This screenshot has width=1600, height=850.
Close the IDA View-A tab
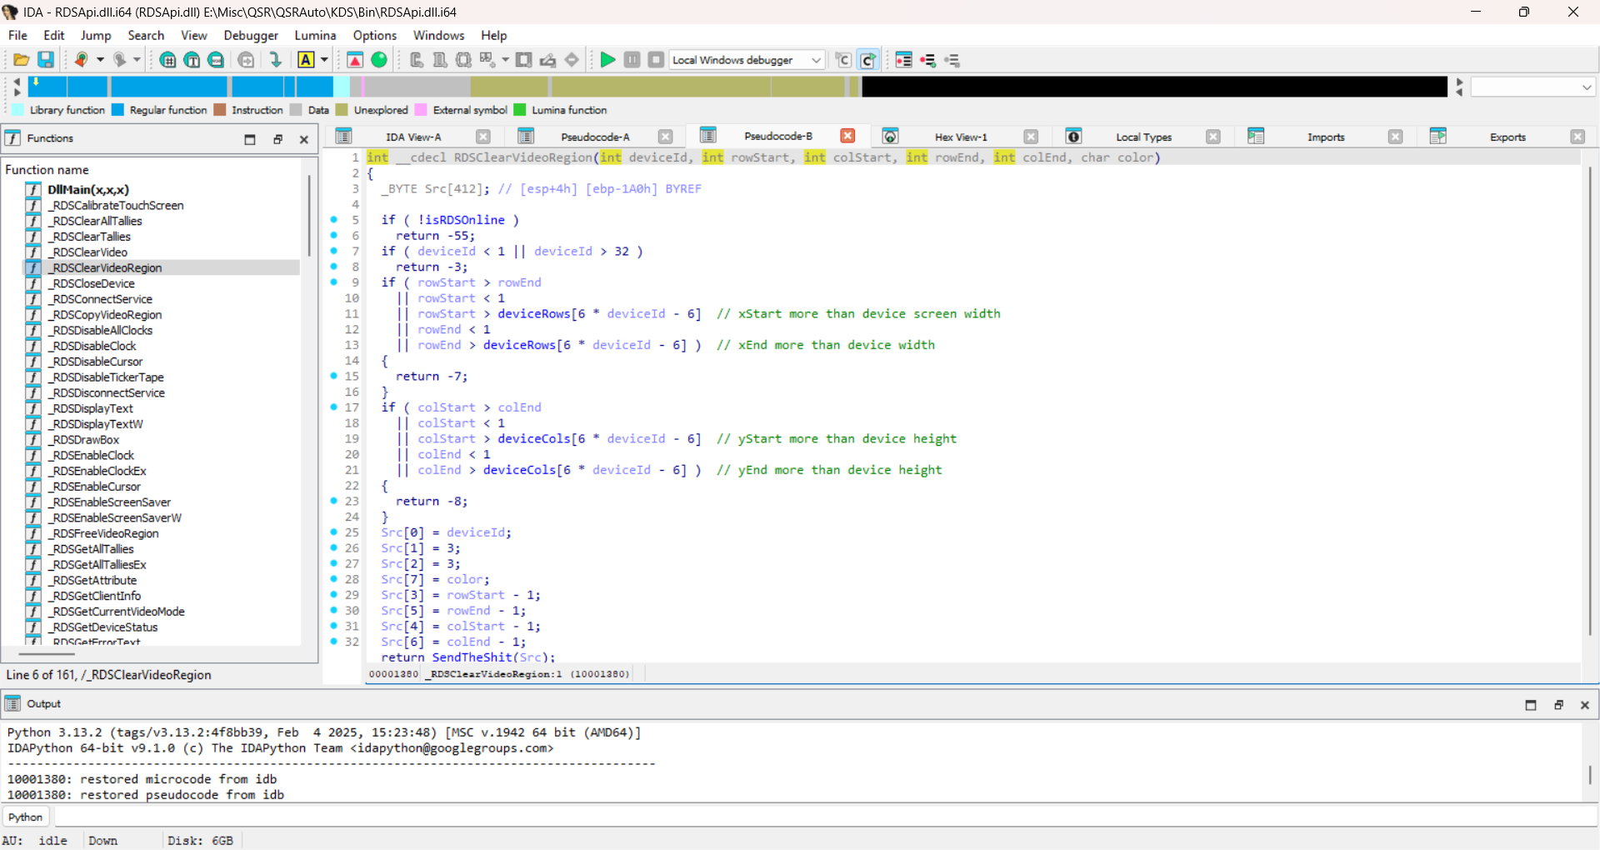(483, 137)
